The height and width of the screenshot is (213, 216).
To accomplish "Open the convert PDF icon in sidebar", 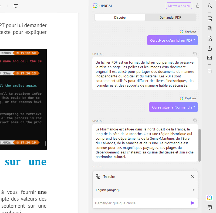I will [210, 29].
